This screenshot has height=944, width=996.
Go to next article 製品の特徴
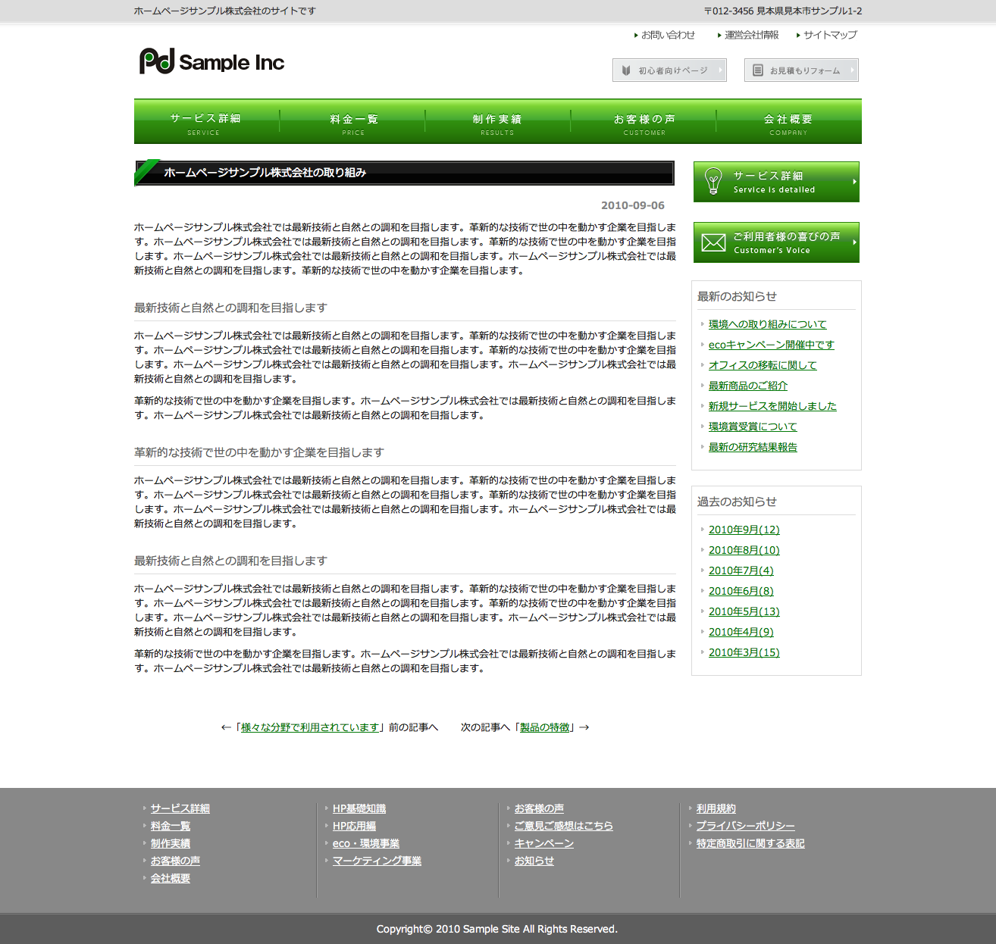(544, 727)
